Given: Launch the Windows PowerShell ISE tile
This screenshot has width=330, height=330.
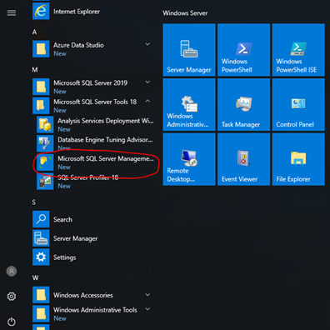Looking at the screenshot, I should 298,50.
